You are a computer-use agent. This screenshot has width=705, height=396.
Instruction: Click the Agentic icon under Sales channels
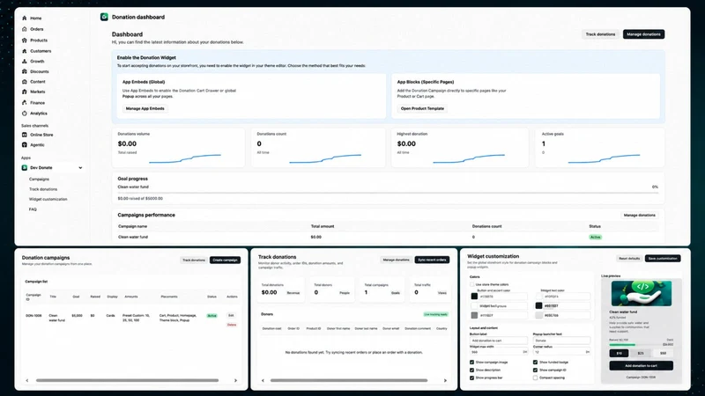pos(25,144)
